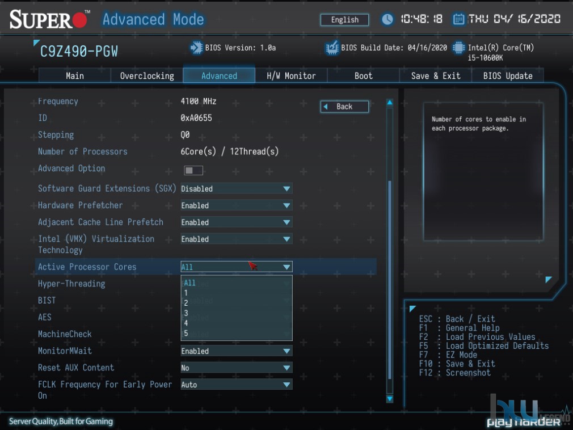The height and width of the screenshot is (430, 573).
Task: Click the BIOS Version chip icon
Action: pyautogui.click(x=196, y=48)
